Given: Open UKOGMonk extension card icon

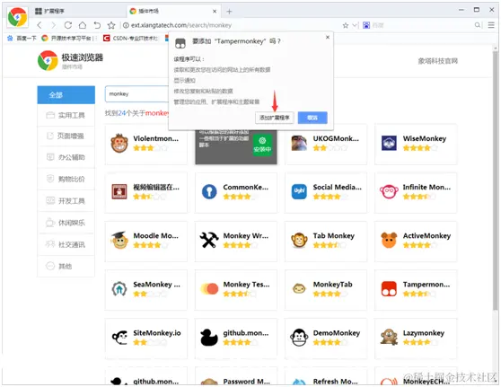Looking at the screenshot, I should tap(299, 143).
